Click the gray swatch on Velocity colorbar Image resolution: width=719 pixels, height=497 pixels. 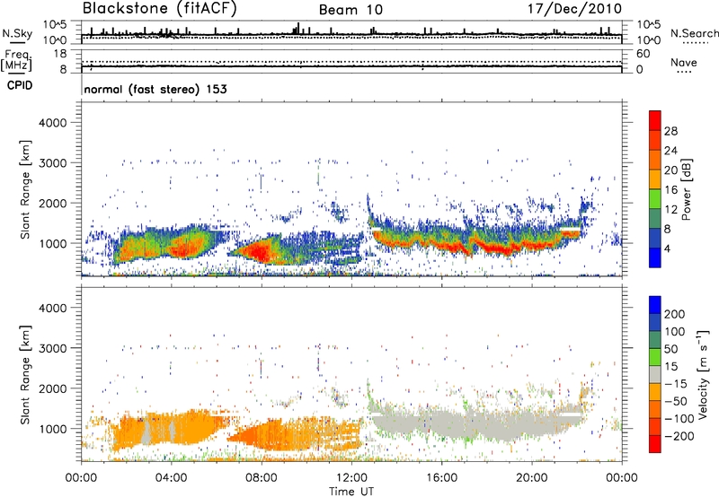click(655, 374)
